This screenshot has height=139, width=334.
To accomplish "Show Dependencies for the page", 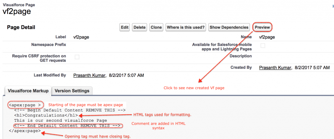I will pyautogui.click(x=229, y=27).
